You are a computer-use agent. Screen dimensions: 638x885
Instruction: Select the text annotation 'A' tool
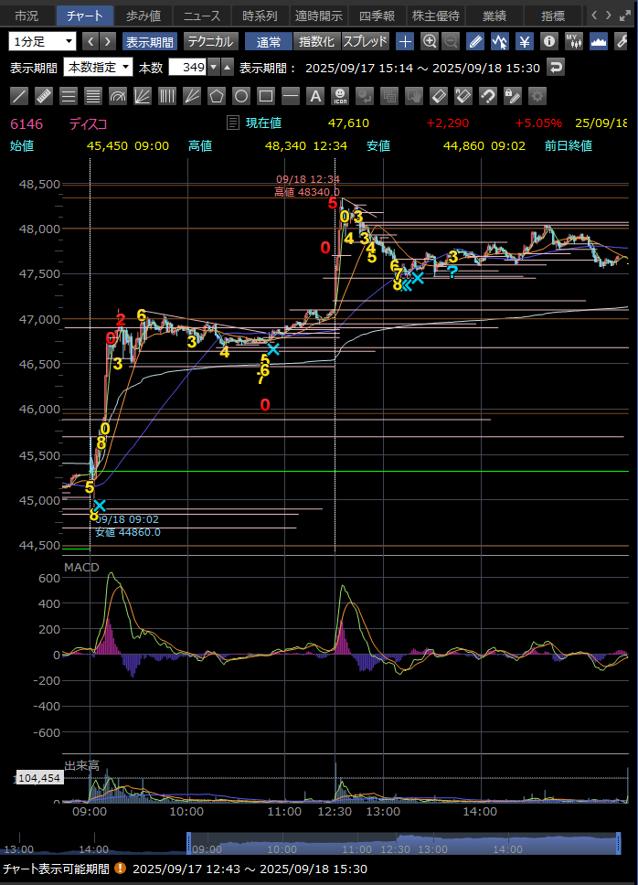click(315, 96)
